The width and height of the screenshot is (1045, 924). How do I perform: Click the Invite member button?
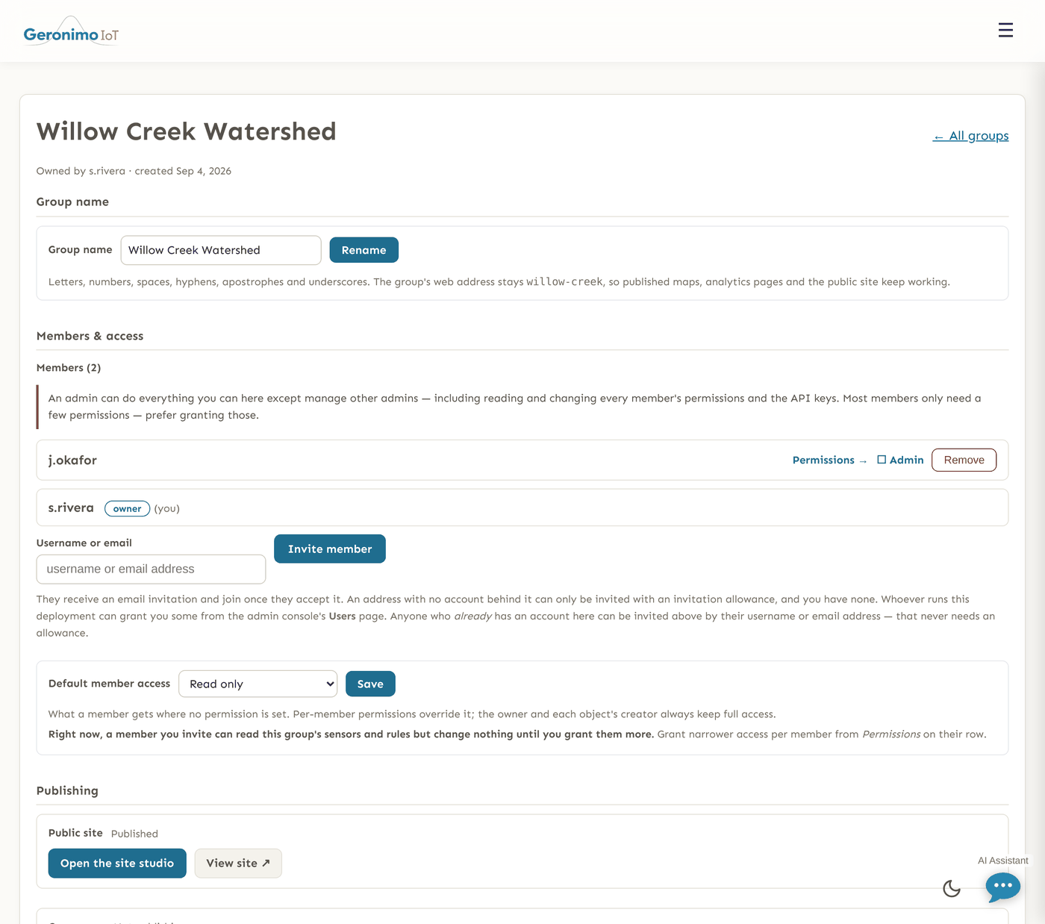330,549
